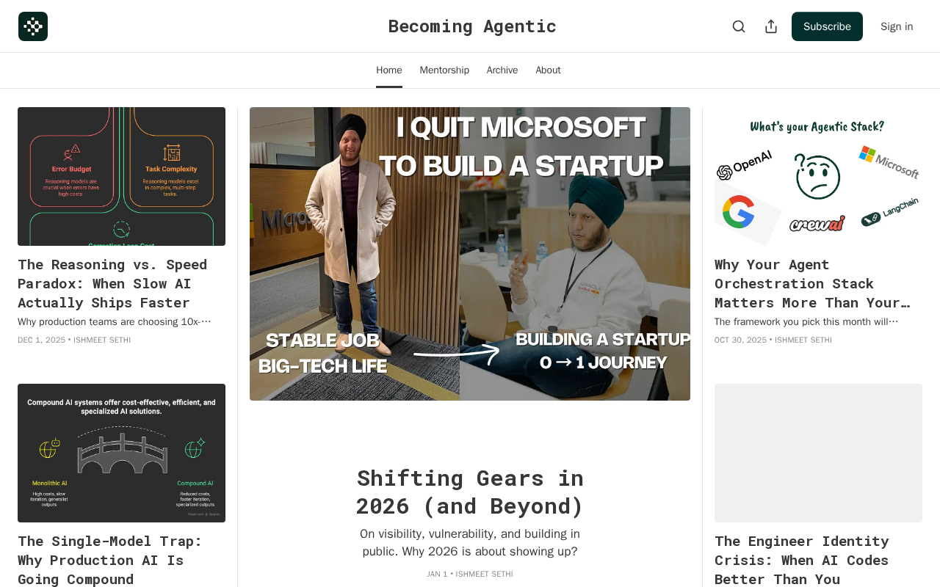Open The Single-Model Trap article title
Viewport: 940px width, 587px height.
coord(110,560)
